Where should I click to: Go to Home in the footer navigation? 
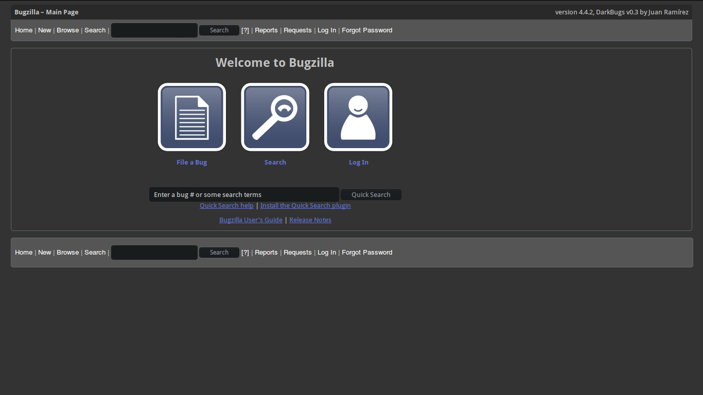tap(24, 253)
